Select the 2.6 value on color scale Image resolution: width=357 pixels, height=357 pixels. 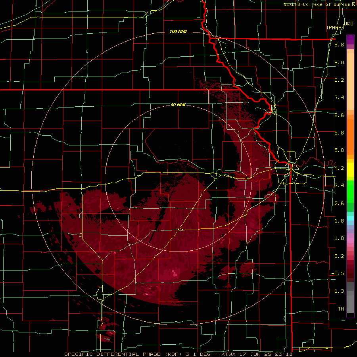click(x=339, y=203)
